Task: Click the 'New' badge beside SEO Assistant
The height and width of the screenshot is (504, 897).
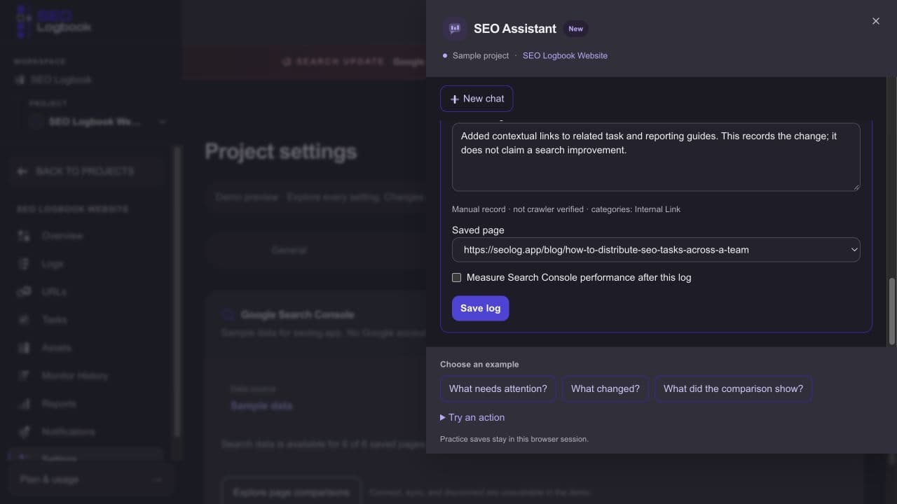Action: pos(575,29)
